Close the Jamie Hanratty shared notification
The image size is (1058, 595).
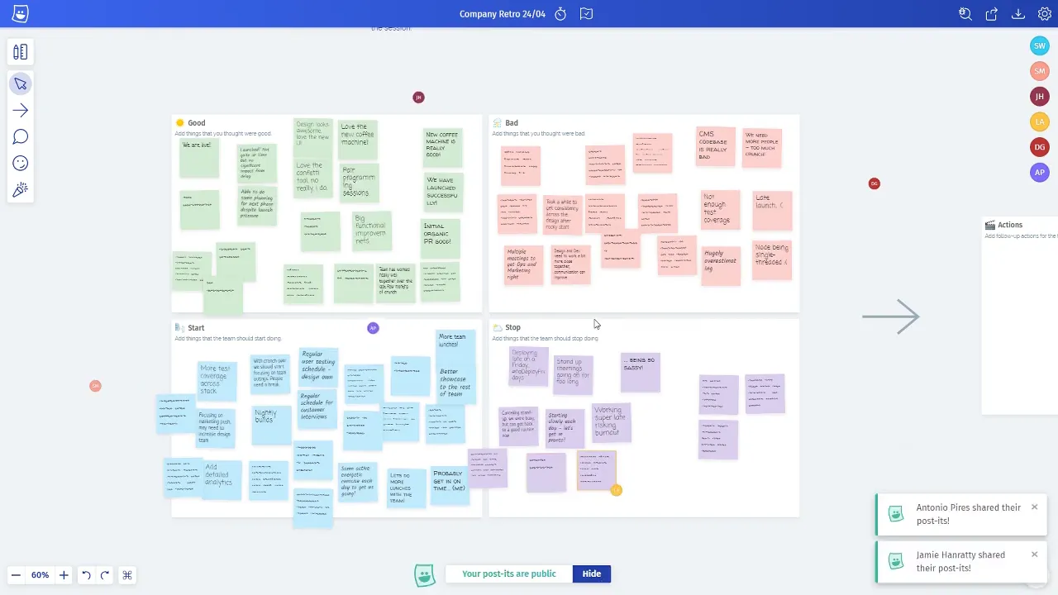click(1034, 555)
